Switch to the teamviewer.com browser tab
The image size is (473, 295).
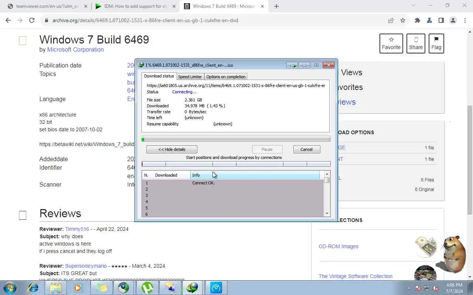click(47, 6)
